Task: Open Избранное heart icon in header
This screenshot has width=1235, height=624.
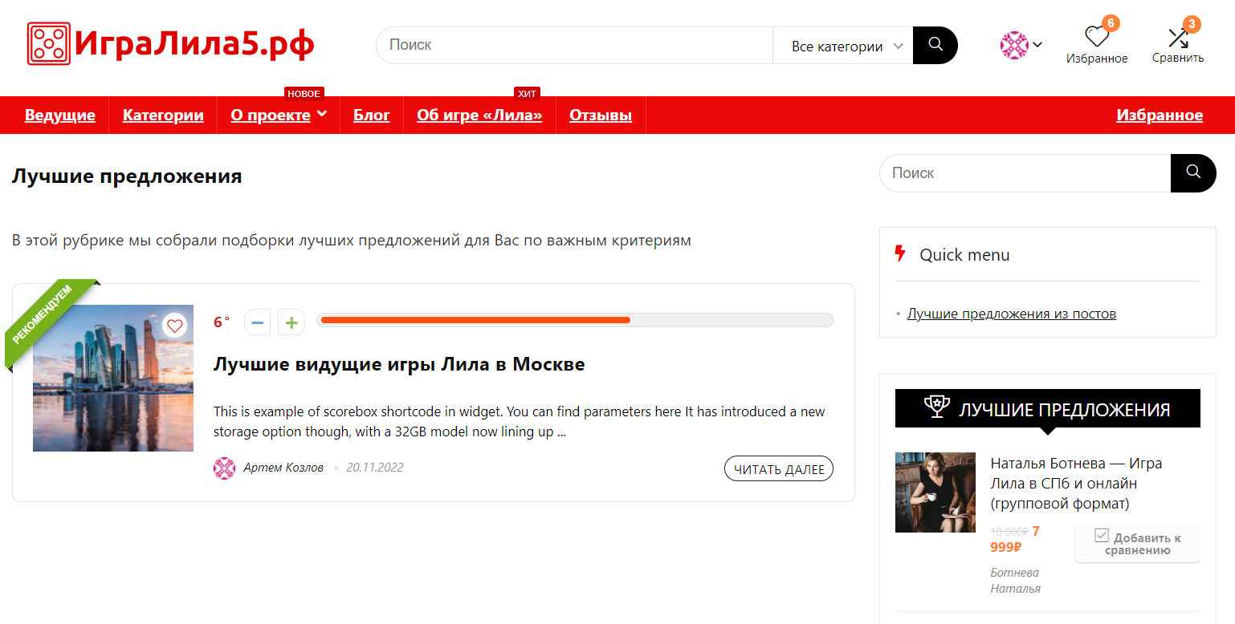Action: coord(1097,36)
